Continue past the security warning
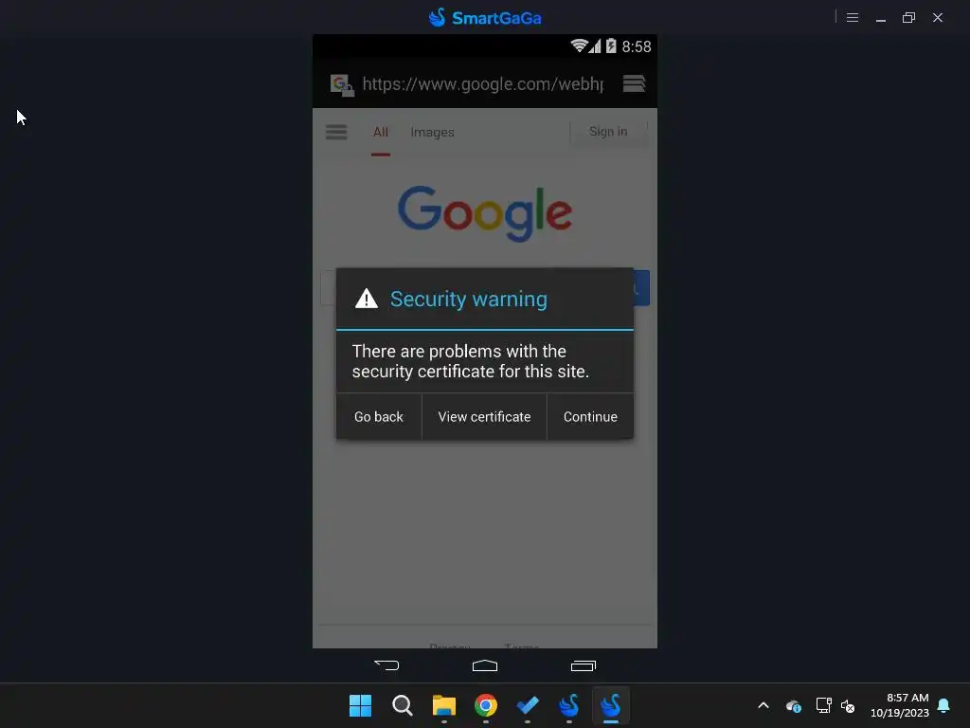 click(x=590, y=417)
